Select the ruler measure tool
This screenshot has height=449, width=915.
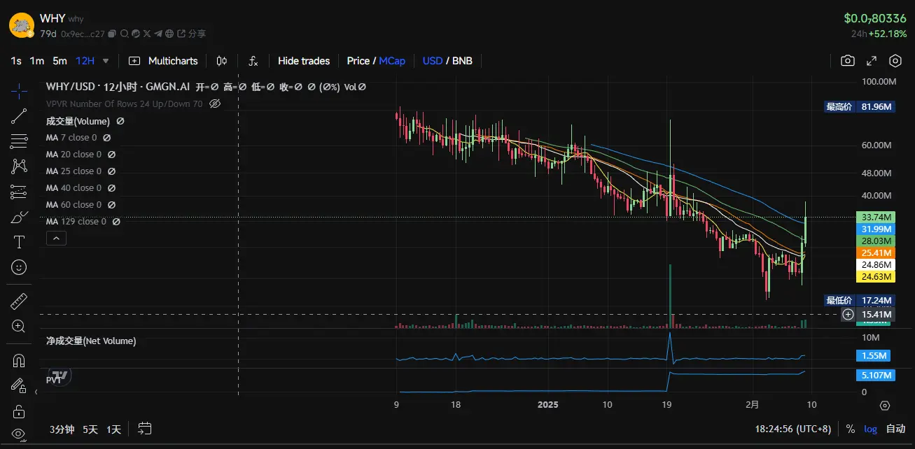(19, 301)
